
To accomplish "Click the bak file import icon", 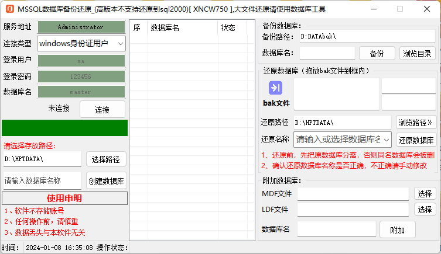I will tap(275, 88).
